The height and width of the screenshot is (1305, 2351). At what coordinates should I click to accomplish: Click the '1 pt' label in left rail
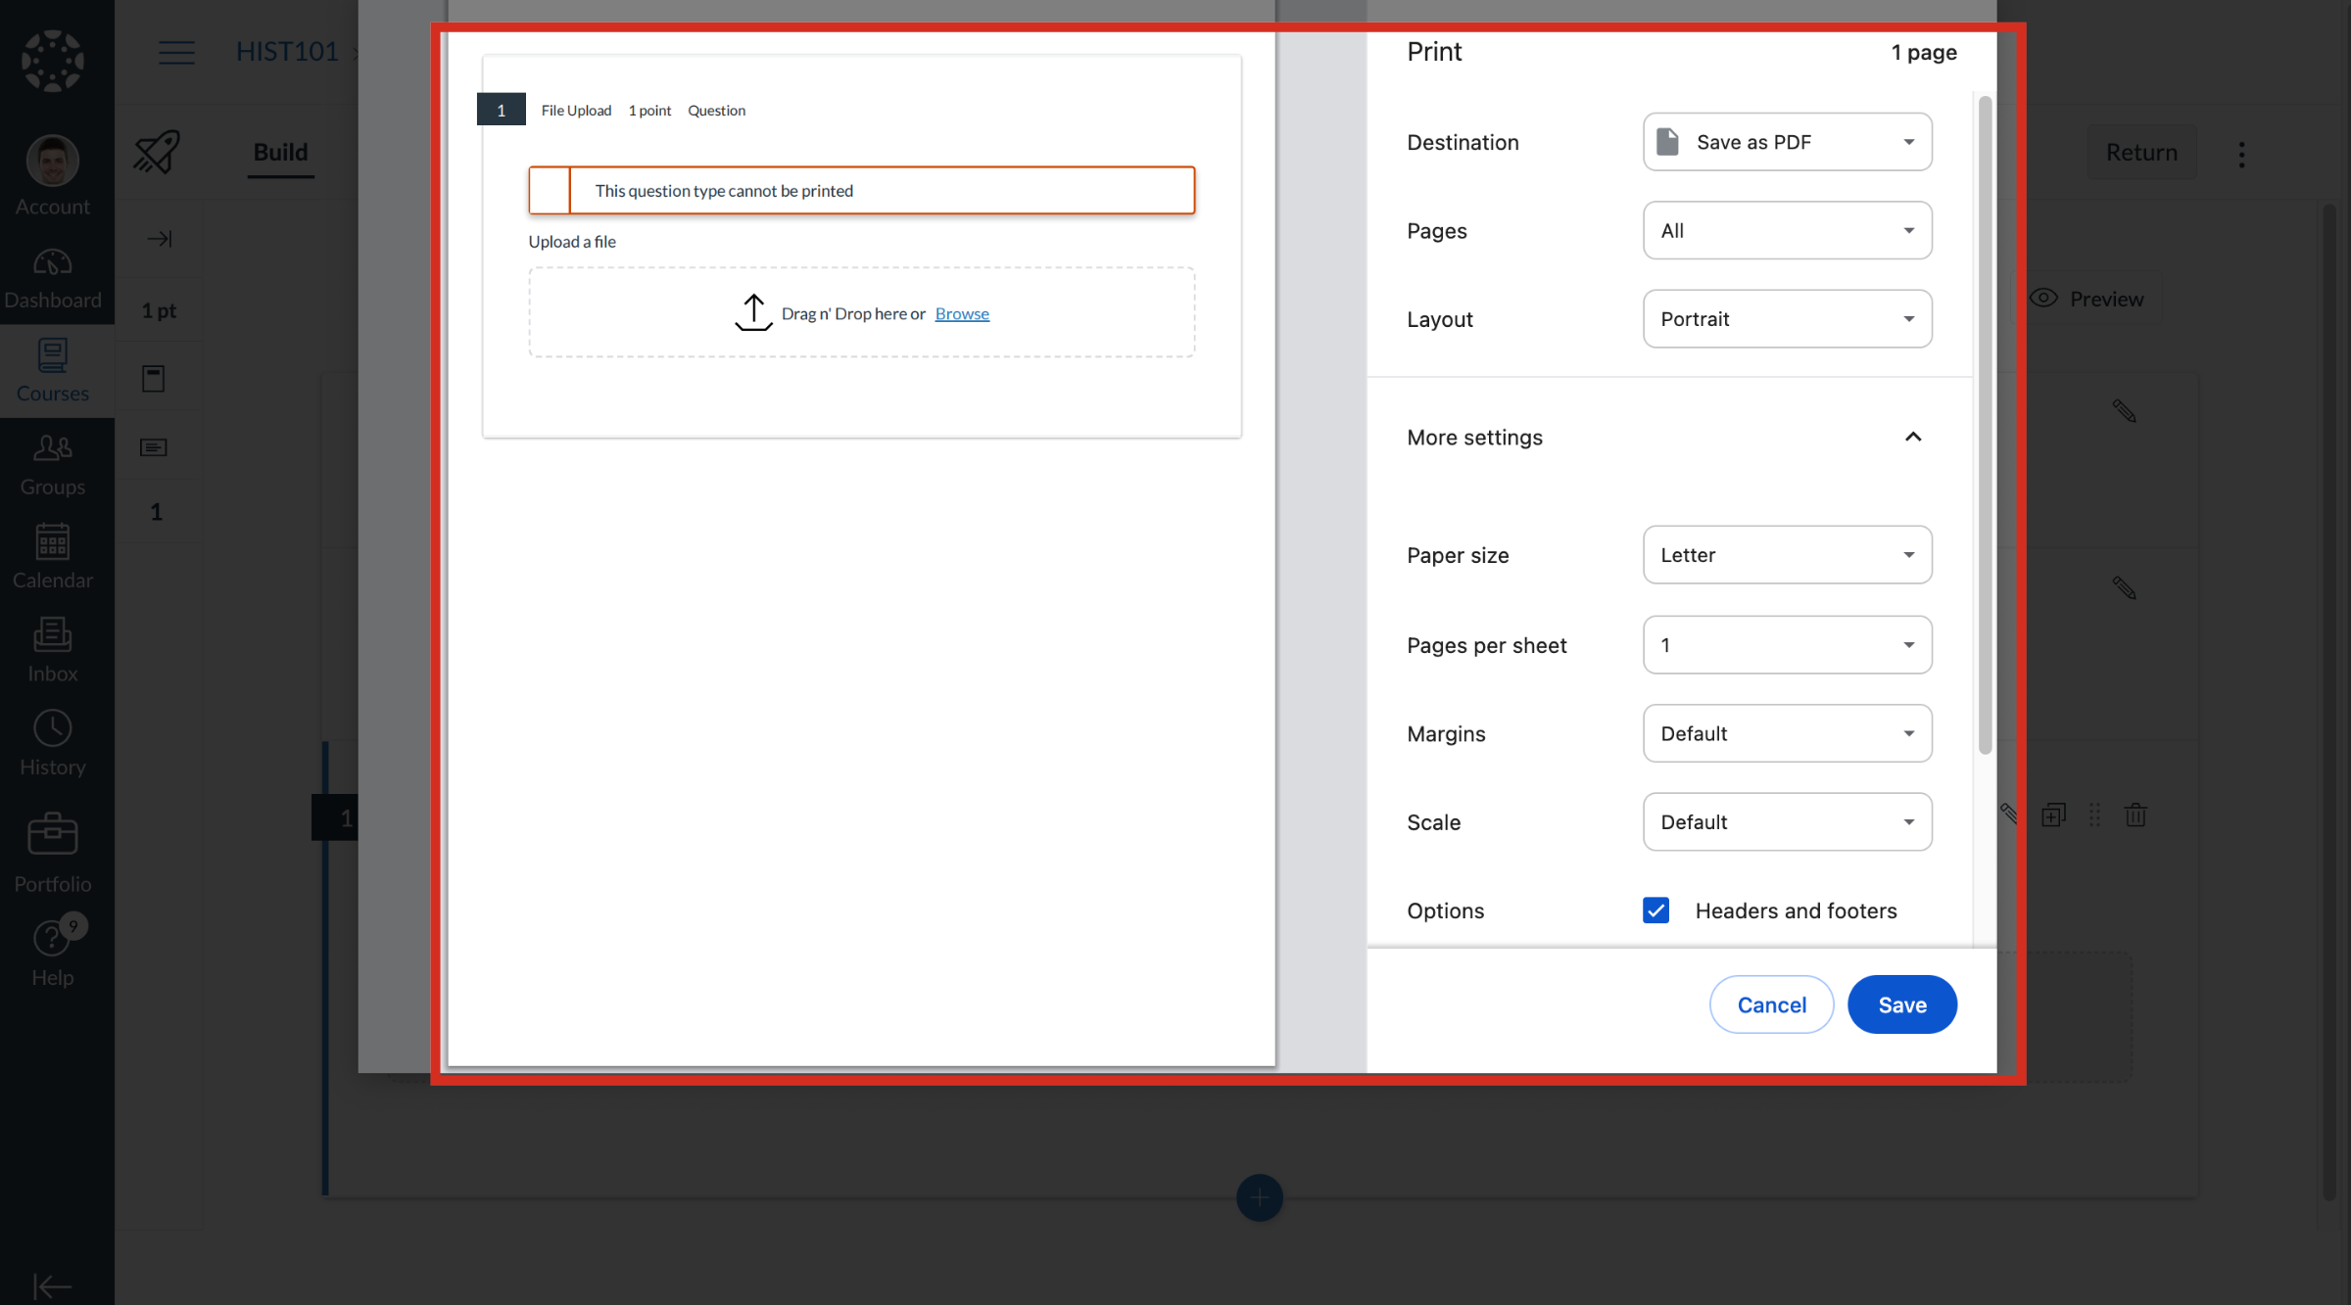coord(159,310)
